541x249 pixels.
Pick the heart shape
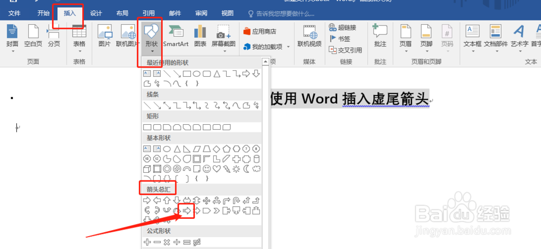[216, 169]
